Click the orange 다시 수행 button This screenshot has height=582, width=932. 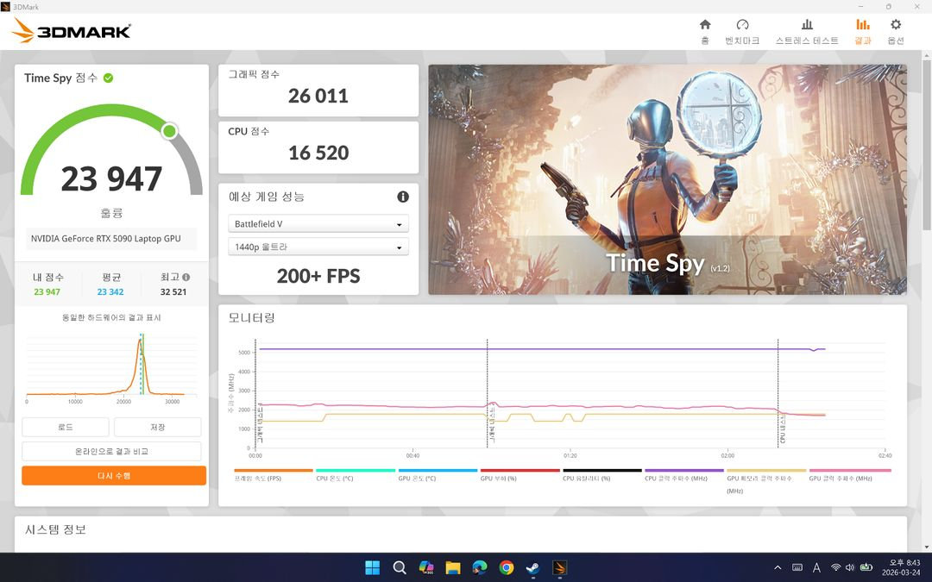114,475
